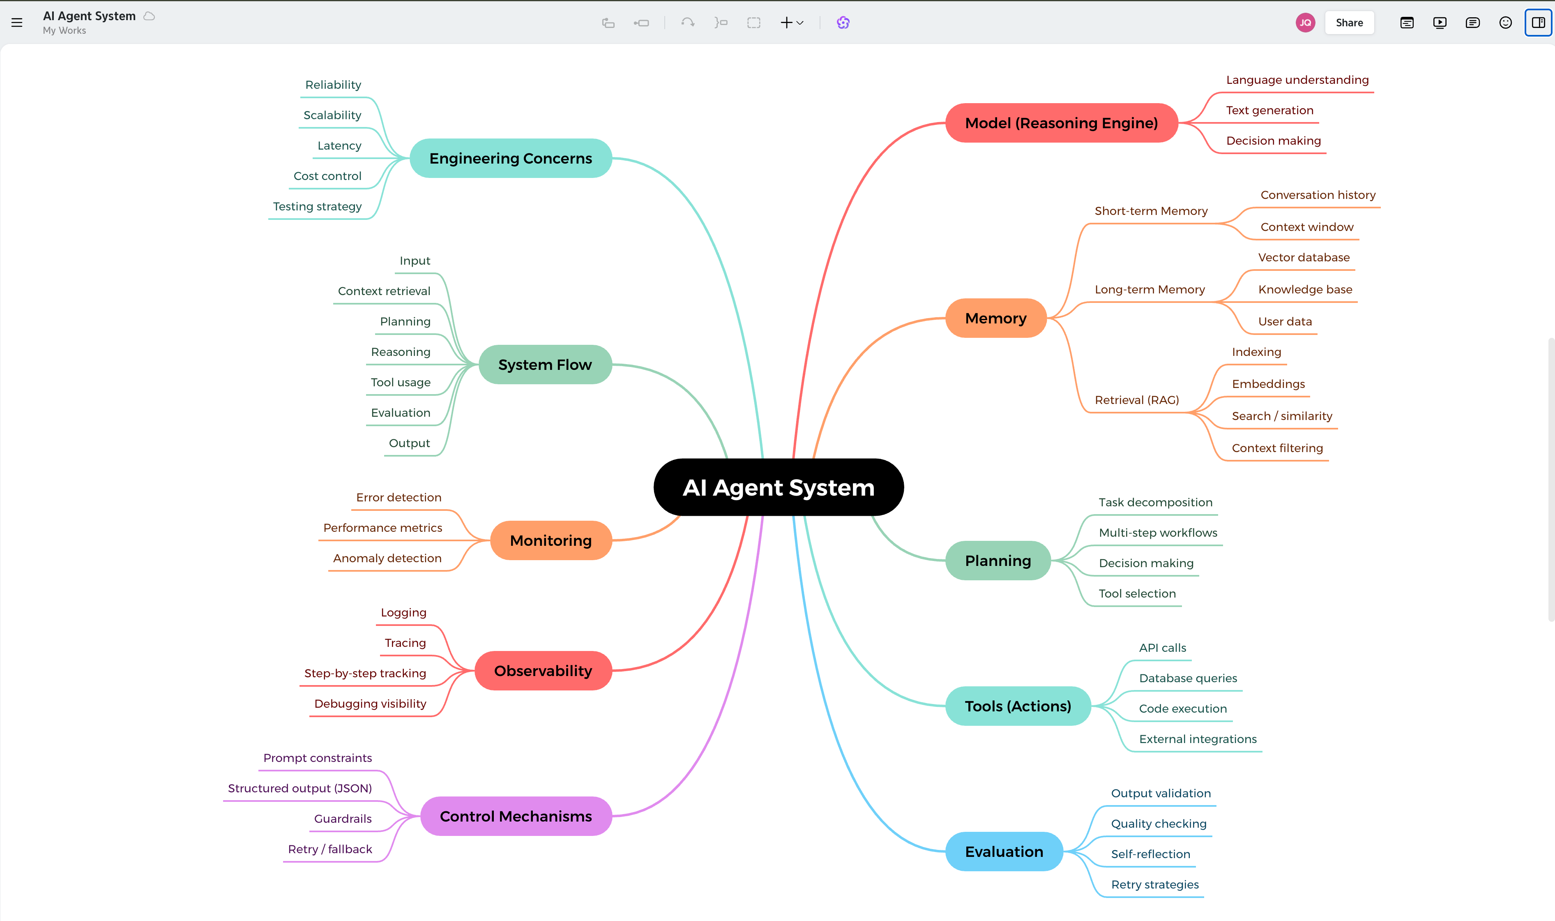Select the Context retrieval subtopic

tap(384, 291)
